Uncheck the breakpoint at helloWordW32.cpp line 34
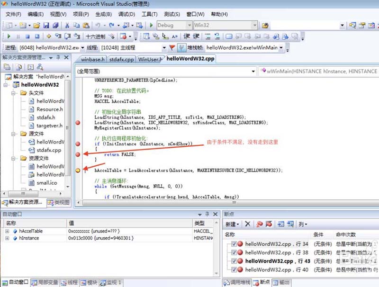This screenshot has height=287, width=379. click(x=233, y=243)
